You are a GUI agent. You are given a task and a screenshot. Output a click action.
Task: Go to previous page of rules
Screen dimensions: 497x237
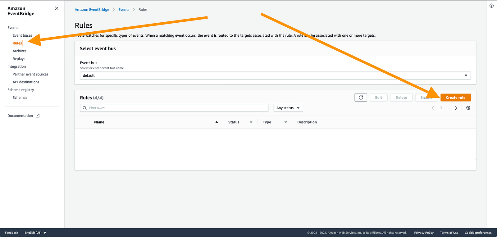(x=433, y=108)
